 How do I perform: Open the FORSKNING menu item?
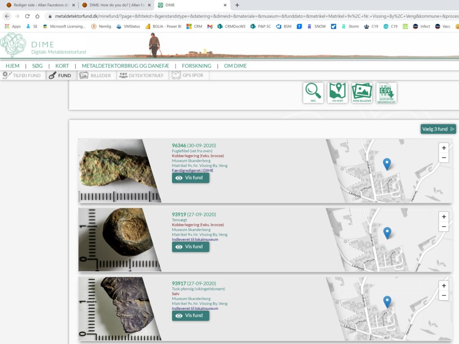[196, 66]
